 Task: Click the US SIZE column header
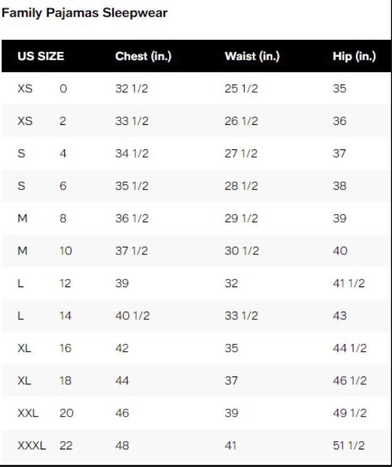click(x=41, y=56)
